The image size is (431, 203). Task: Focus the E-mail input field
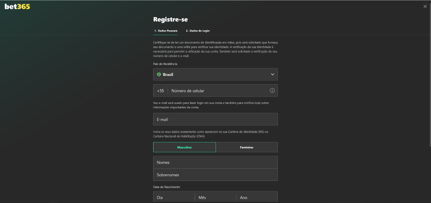pyautogui.click(x=215, y=119)
